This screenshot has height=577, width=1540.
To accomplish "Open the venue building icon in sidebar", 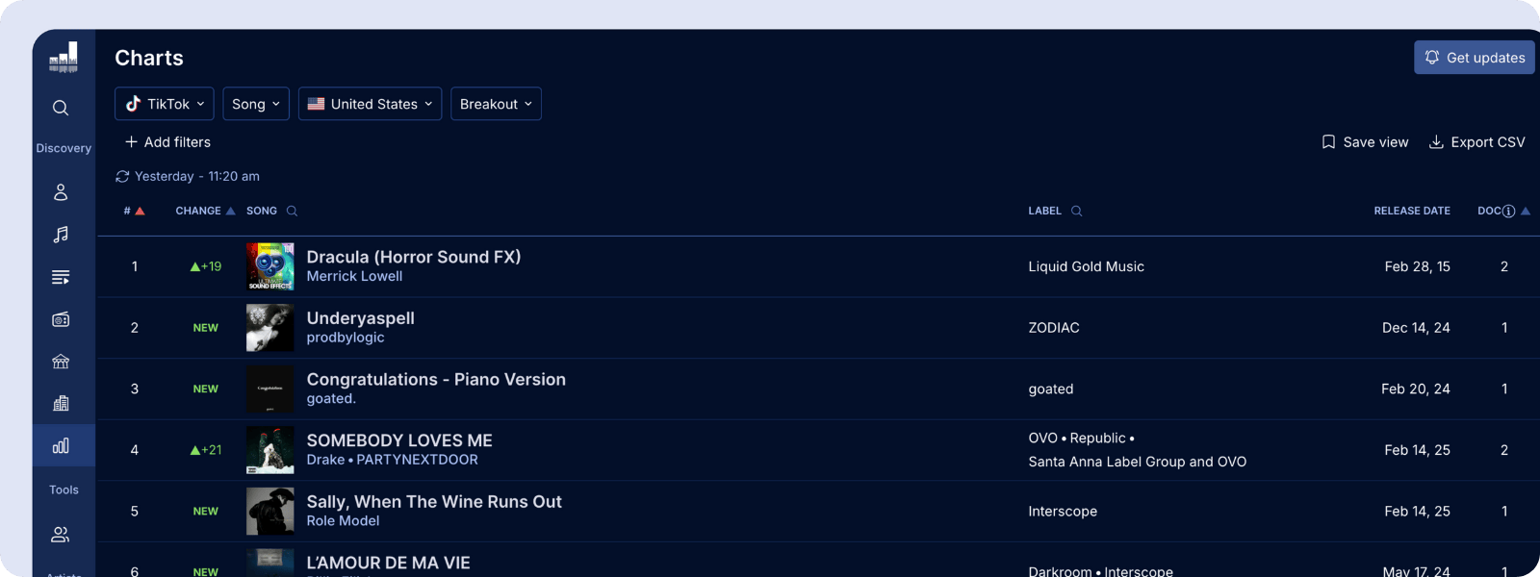I will (61, 362).
